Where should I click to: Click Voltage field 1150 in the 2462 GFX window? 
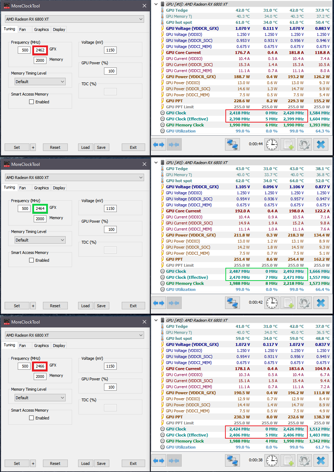110,50
